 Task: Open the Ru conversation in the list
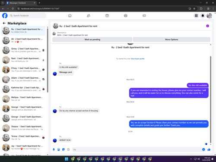(23, 31)
